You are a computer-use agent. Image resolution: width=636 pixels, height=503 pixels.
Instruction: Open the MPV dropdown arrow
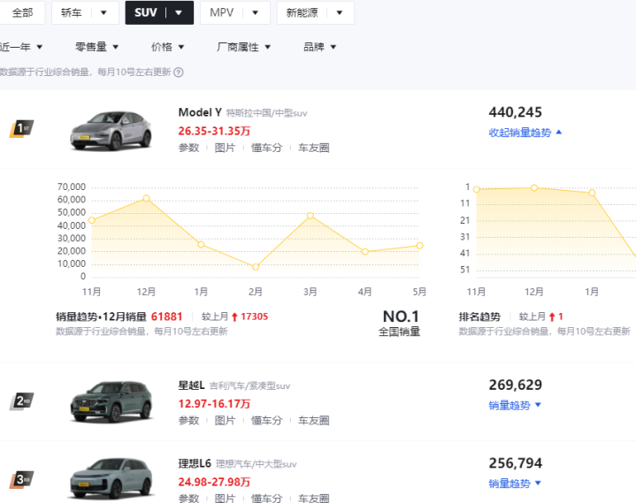pyautogui.click(x=255, y=13)
